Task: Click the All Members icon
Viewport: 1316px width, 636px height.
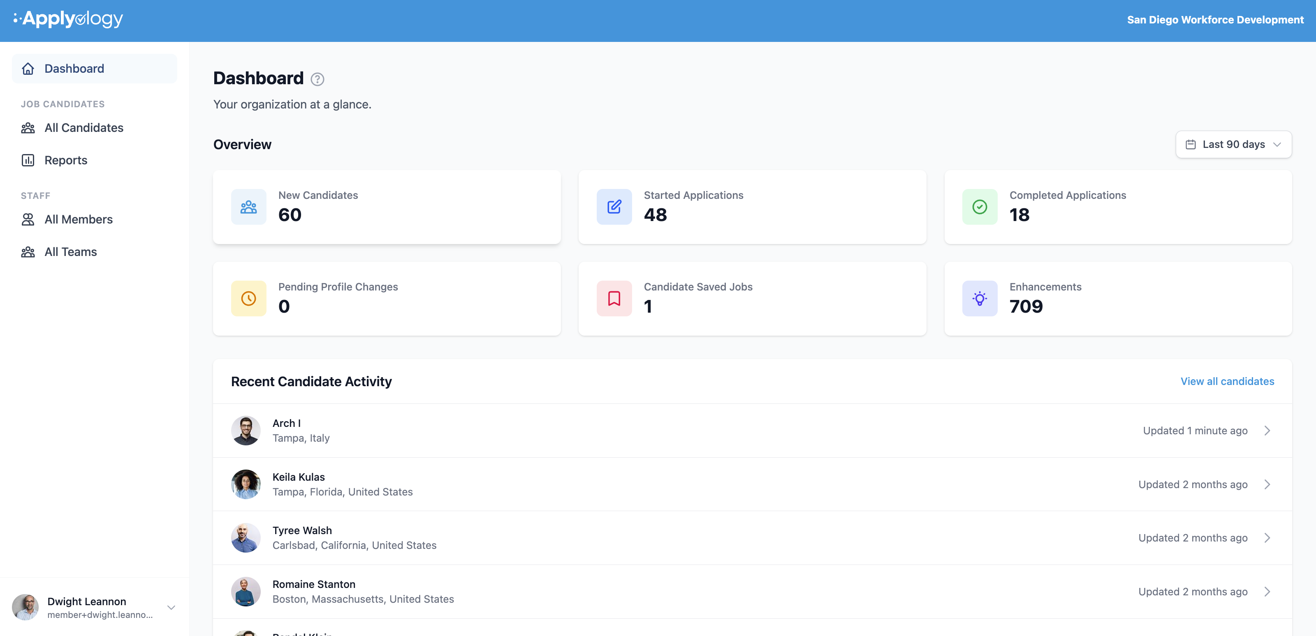Action: (x=28, y=219)
